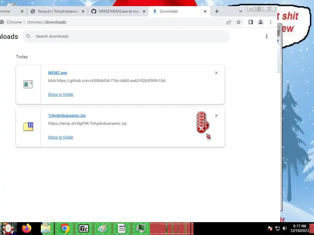Click the Action Center flag tray icon
Image resolution: width=314 pixels, height=235 pixels.
point(270,228)
